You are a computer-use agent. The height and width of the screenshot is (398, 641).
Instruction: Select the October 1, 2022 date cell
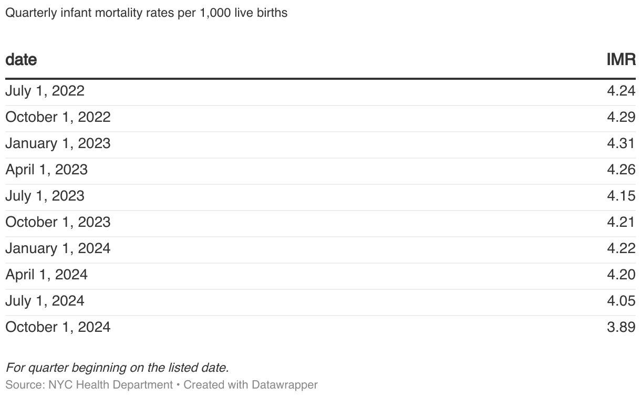coord(58,117)
